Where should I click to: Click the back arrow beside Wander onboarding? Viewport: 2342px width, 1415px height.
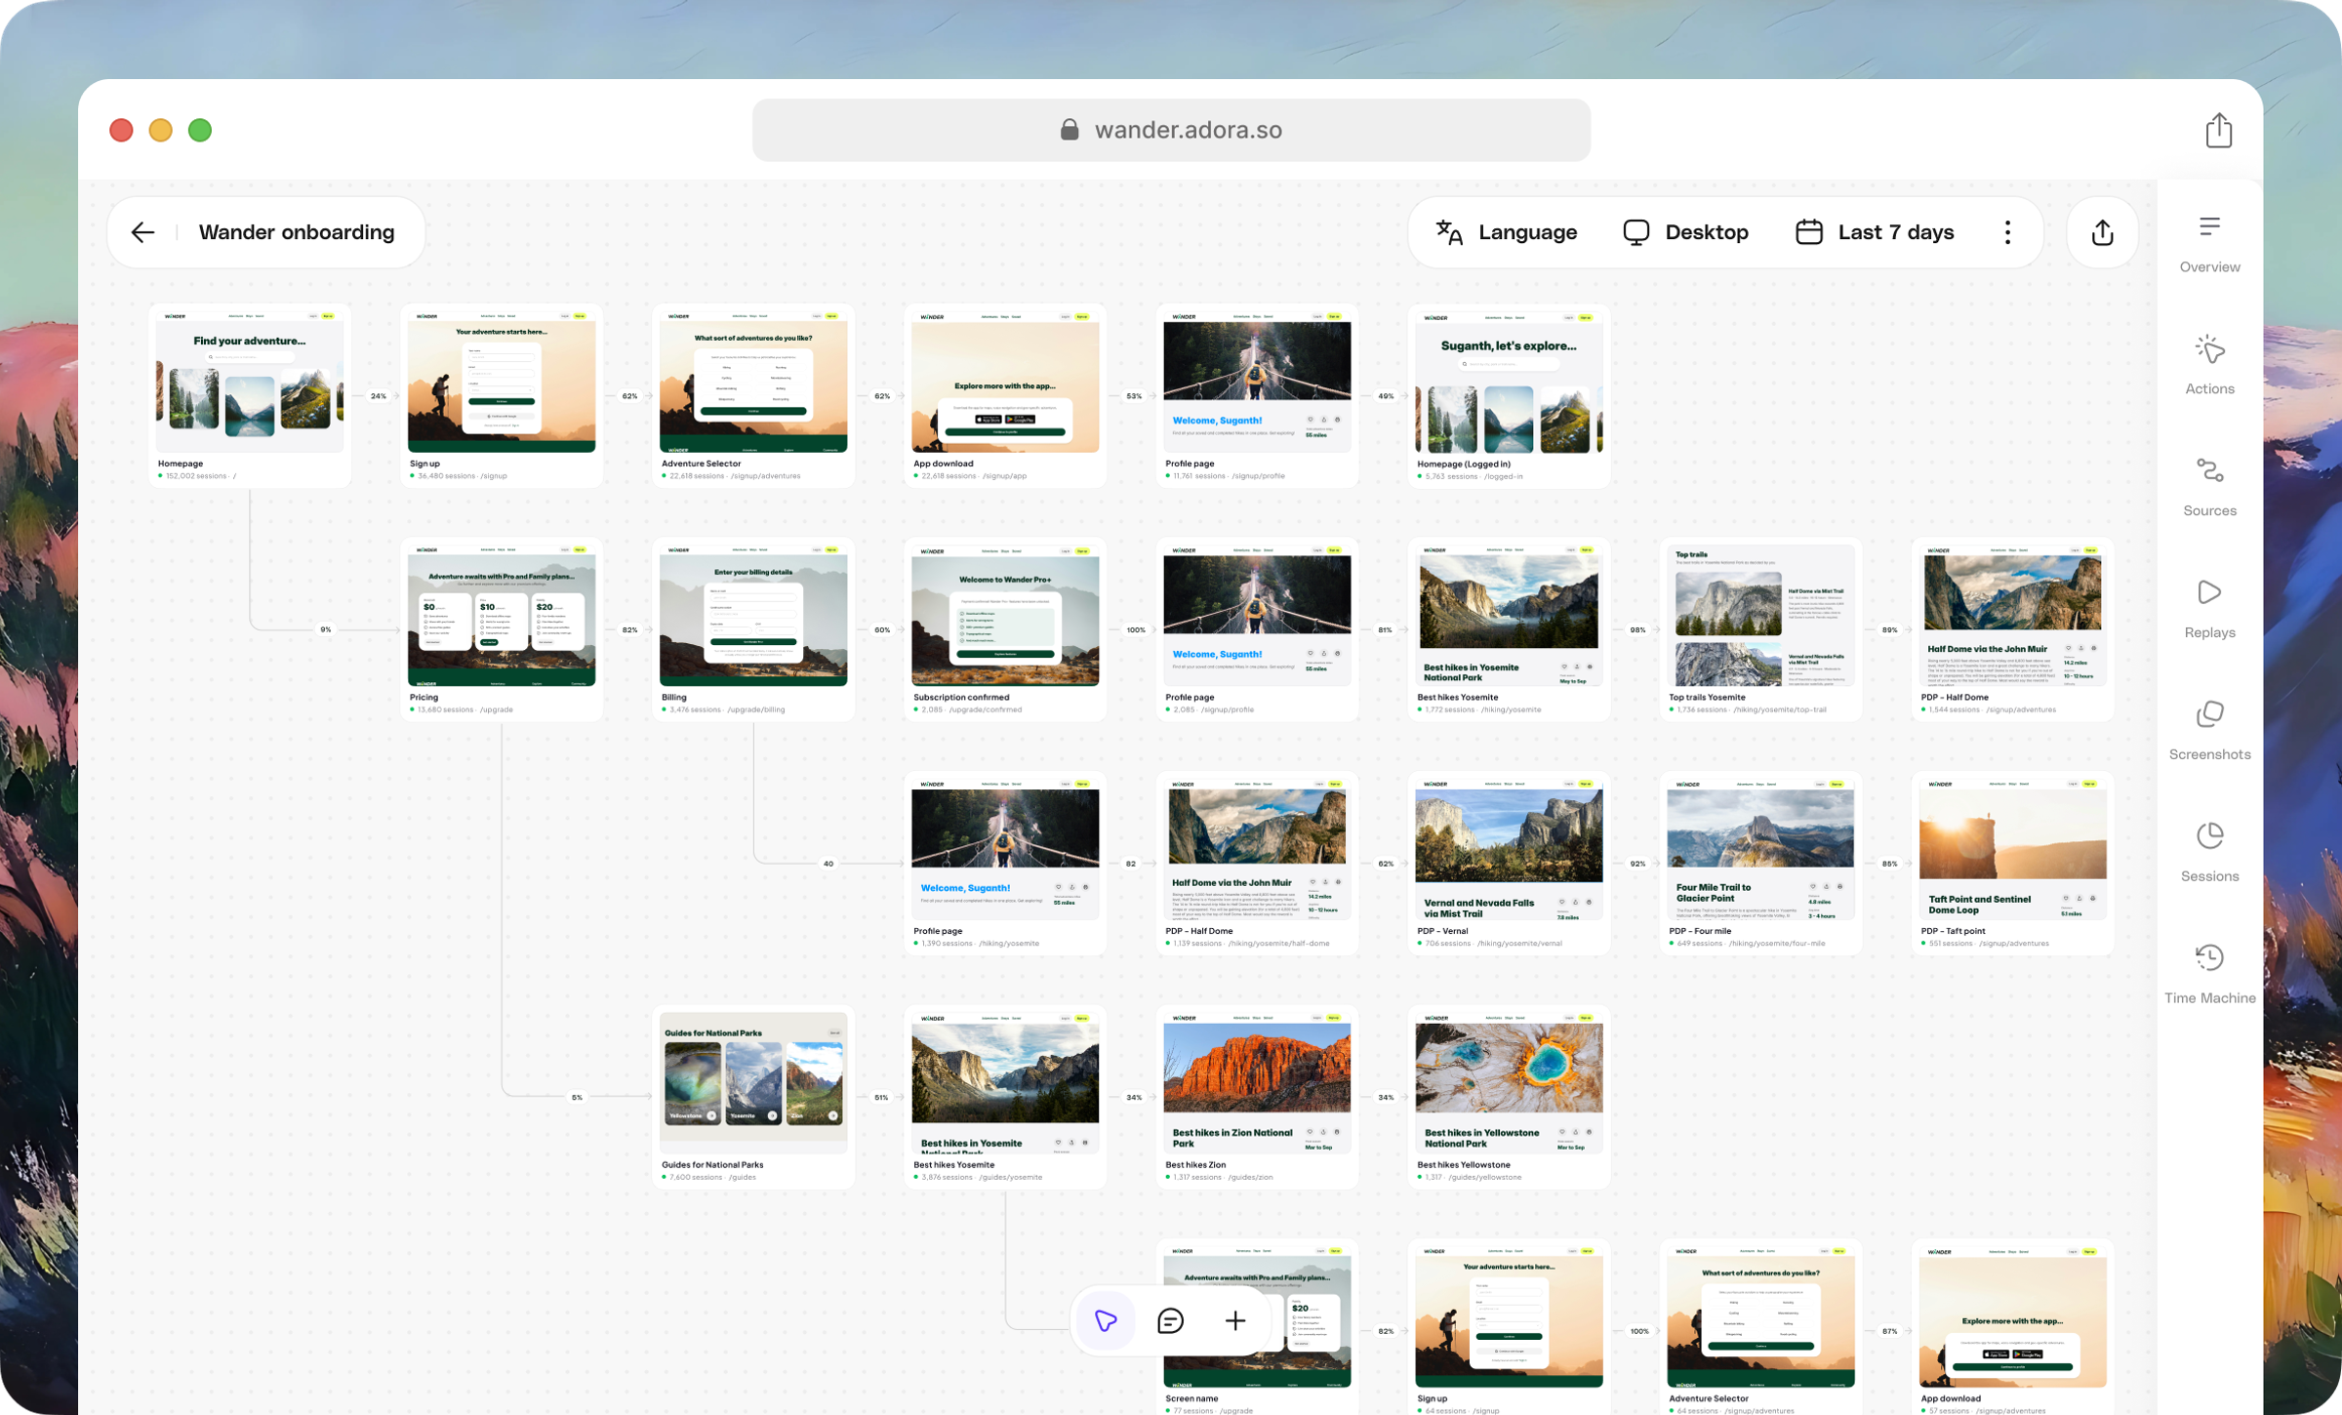143,232
